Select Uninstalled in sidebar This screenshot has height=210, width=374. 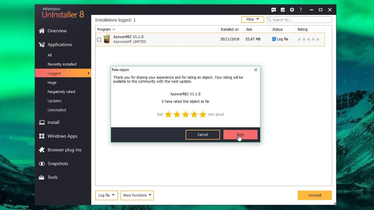tap(57, 110)
